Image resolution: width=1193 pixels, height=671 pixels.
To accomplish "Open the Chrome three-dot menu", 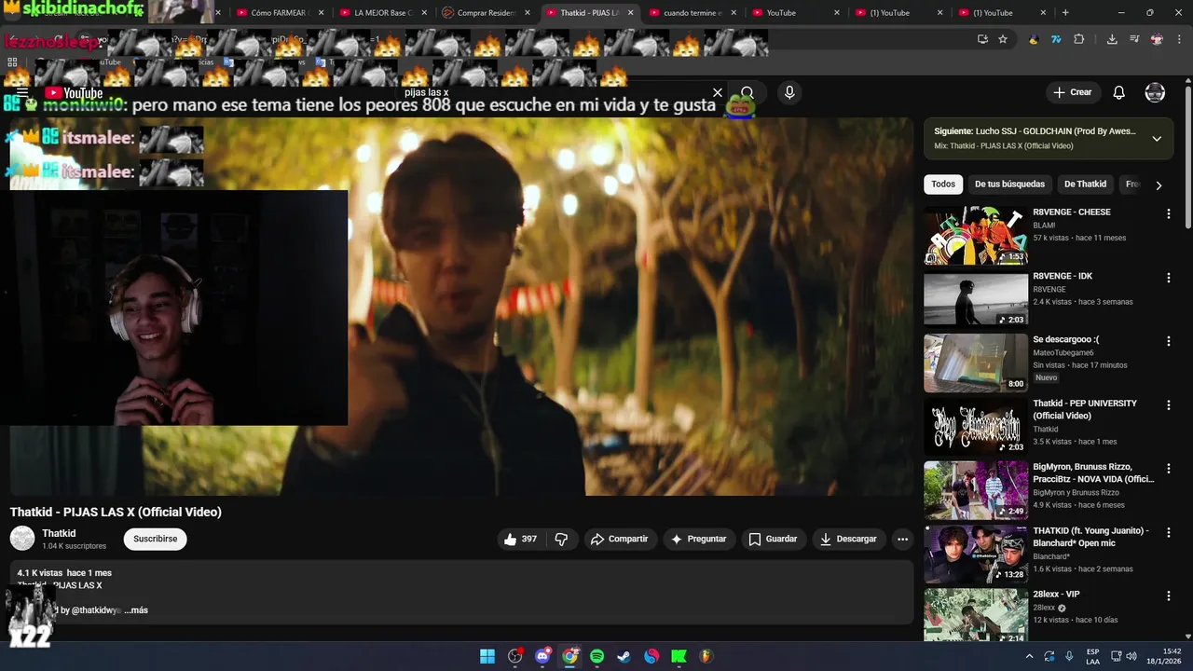I will coord(1178,39).
